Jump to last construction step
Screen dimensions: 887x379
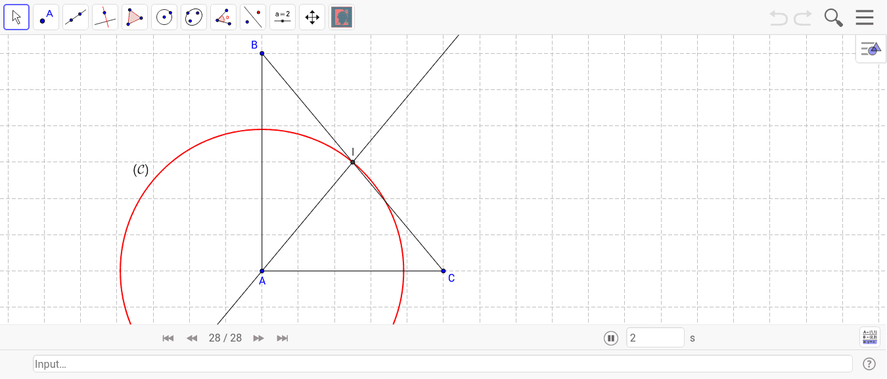(x=283, y=338)
